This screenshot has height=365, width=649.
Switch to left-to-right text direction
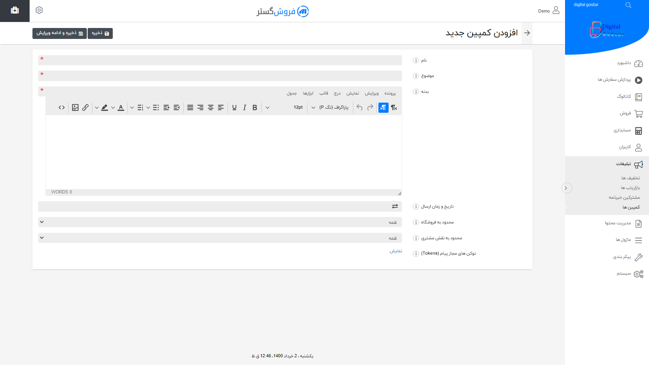point(394,107)
